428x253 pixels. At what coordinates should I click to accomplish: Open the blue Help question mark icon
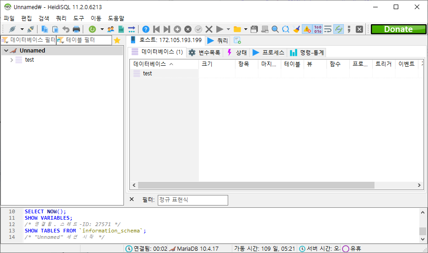tap(146, 29)
